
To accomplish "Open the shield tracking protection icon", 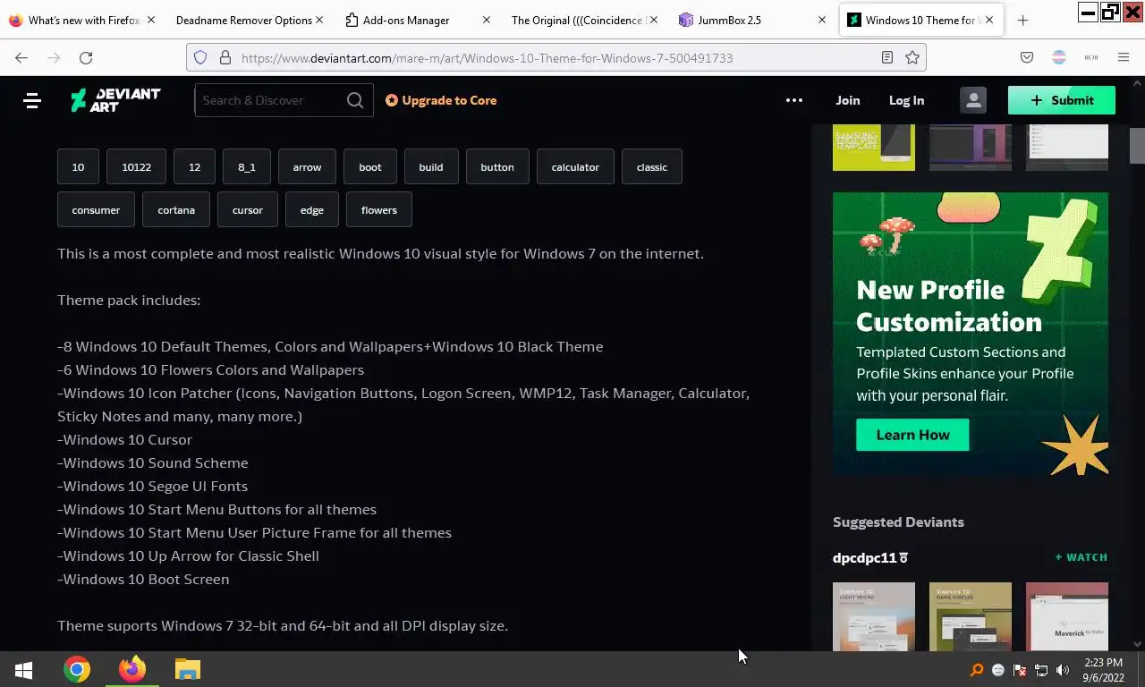I will point(200,57).
